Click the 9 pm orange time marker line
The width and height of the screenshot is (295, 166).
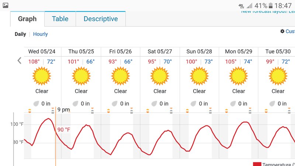click(x=56, y=136)
